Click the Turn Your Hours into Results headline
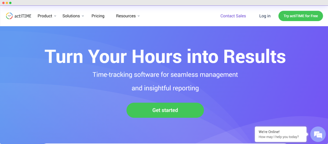The height and width of the screenshot is (144, 328). click(165, 57)
